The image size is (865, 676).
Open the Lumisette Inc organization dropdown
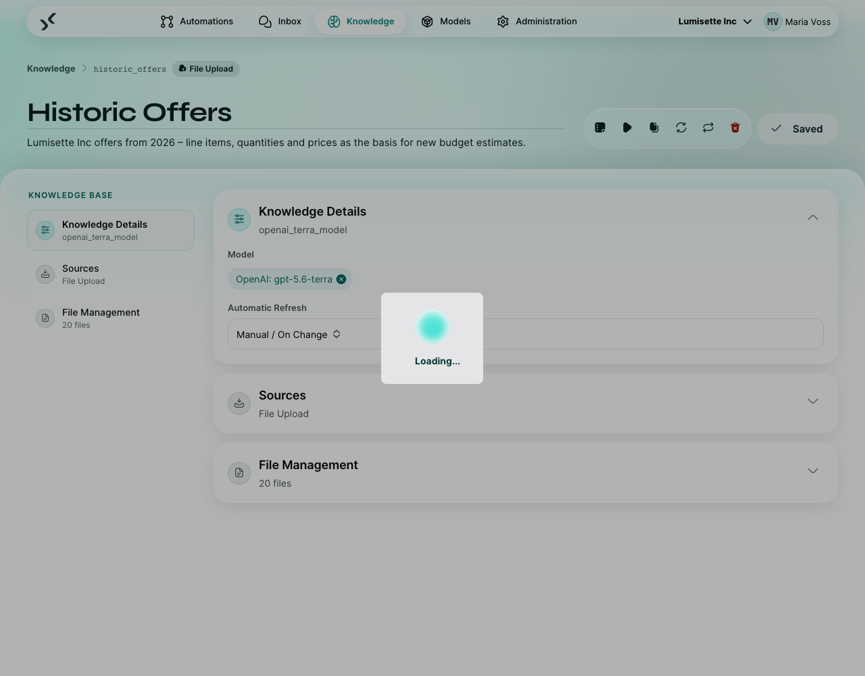point(715,22)
